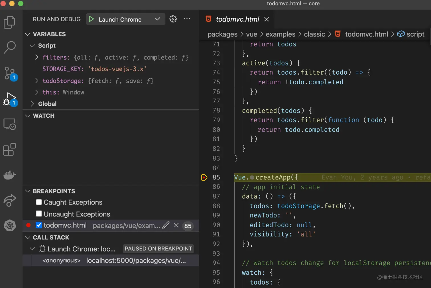
Task: Open the Launch Chrome configuration dropdown
Action: 157,19
